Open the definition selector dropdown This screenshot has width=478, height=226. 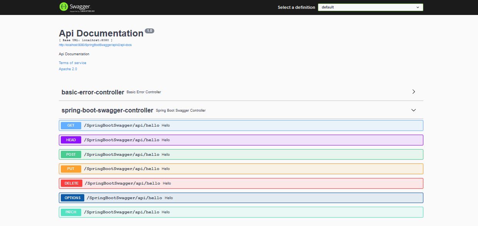pos(370,7)
